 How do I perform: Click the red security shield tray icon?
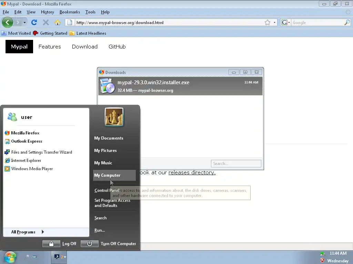point(322,261)
